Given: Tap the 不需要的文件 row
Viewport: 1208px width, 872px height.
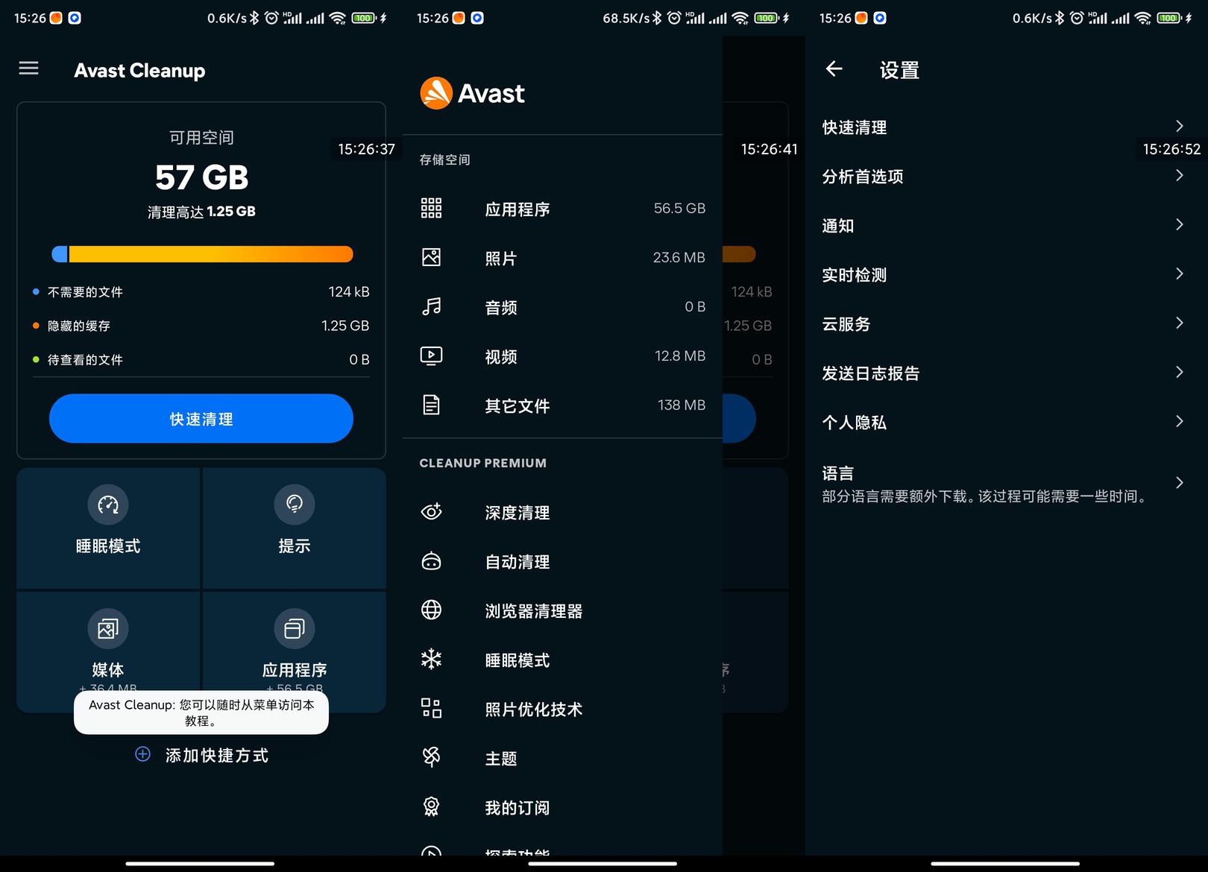Looking at the screenshot, I should (x=201, y=292).
